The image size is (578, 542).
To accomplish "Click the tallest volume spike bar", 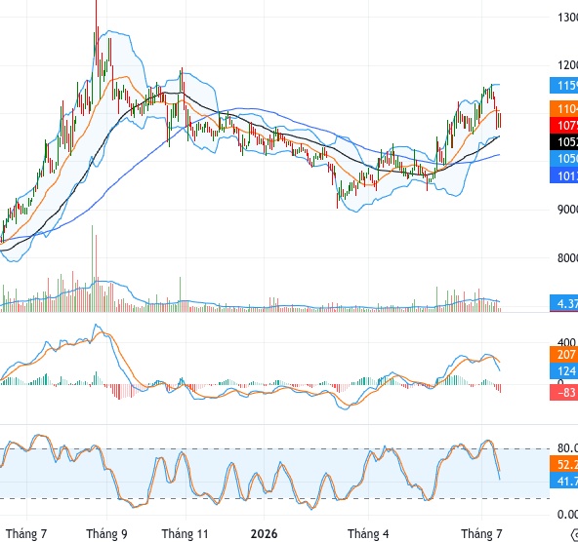I will point(92,269).
